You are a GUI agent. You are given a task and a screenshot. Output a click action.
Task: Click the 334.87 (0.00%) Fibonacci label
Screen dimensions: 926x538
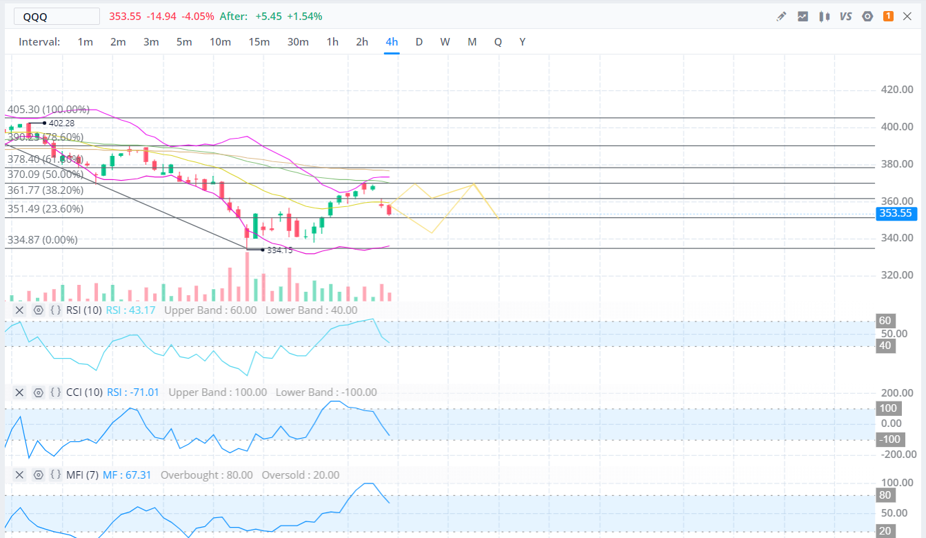pyautogui.click(x=42, y=240)
